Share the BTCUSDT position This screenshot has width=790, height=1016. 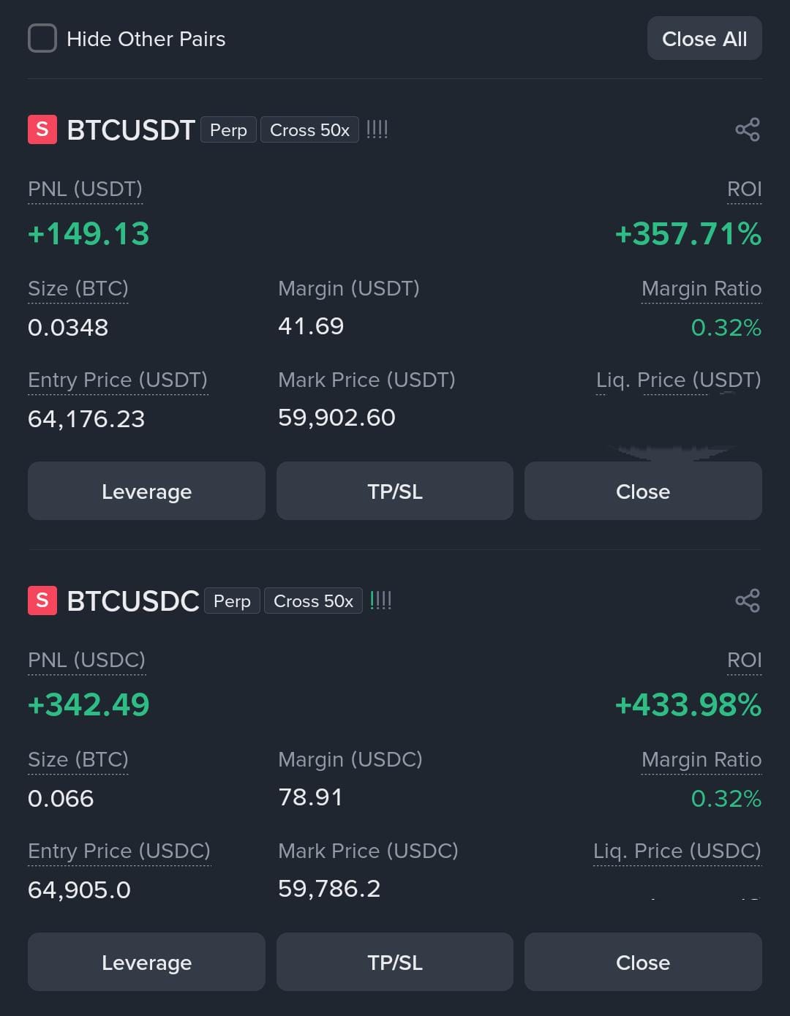pos(748,130)
